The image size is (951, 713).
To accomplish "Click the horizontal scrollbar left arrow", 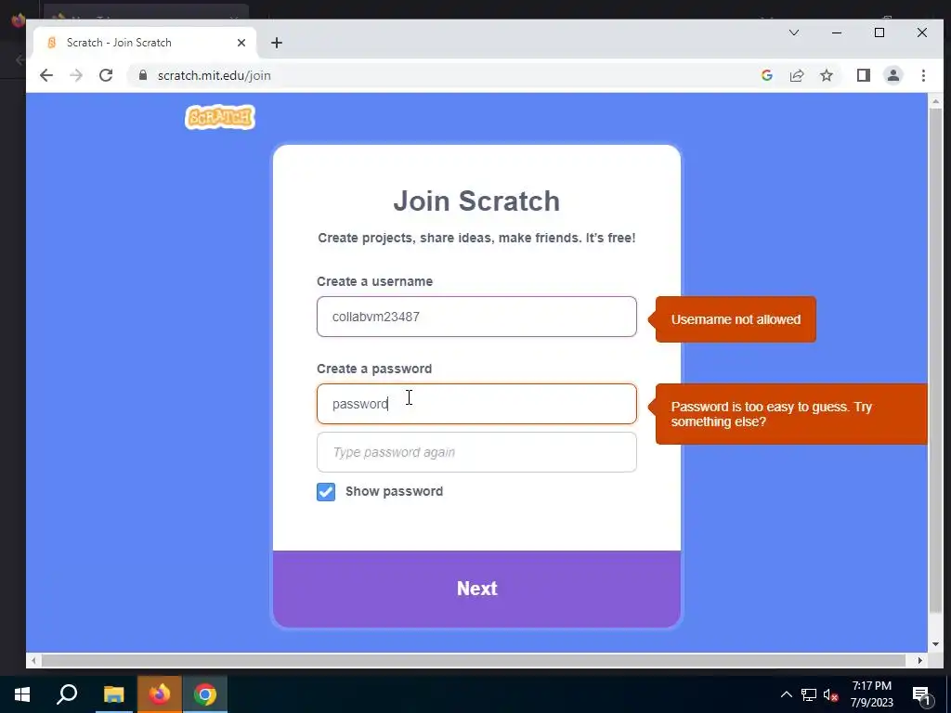I will (x=34, y=660).
